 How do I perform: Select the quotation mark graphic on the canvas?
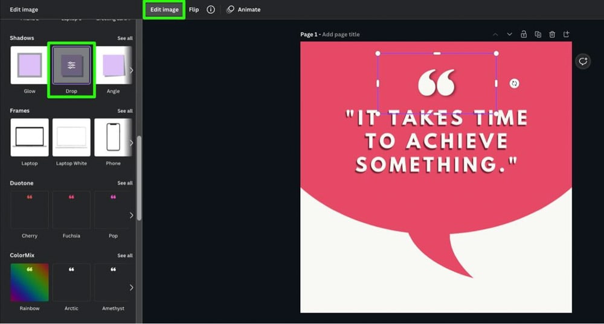click(437, 82)
